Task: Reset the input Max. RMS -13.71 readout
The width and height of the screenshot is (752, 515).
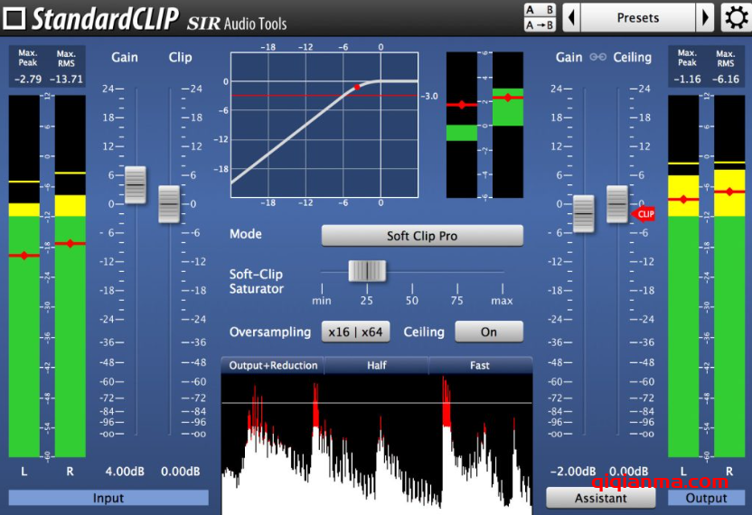Action: tap(66, 80)
